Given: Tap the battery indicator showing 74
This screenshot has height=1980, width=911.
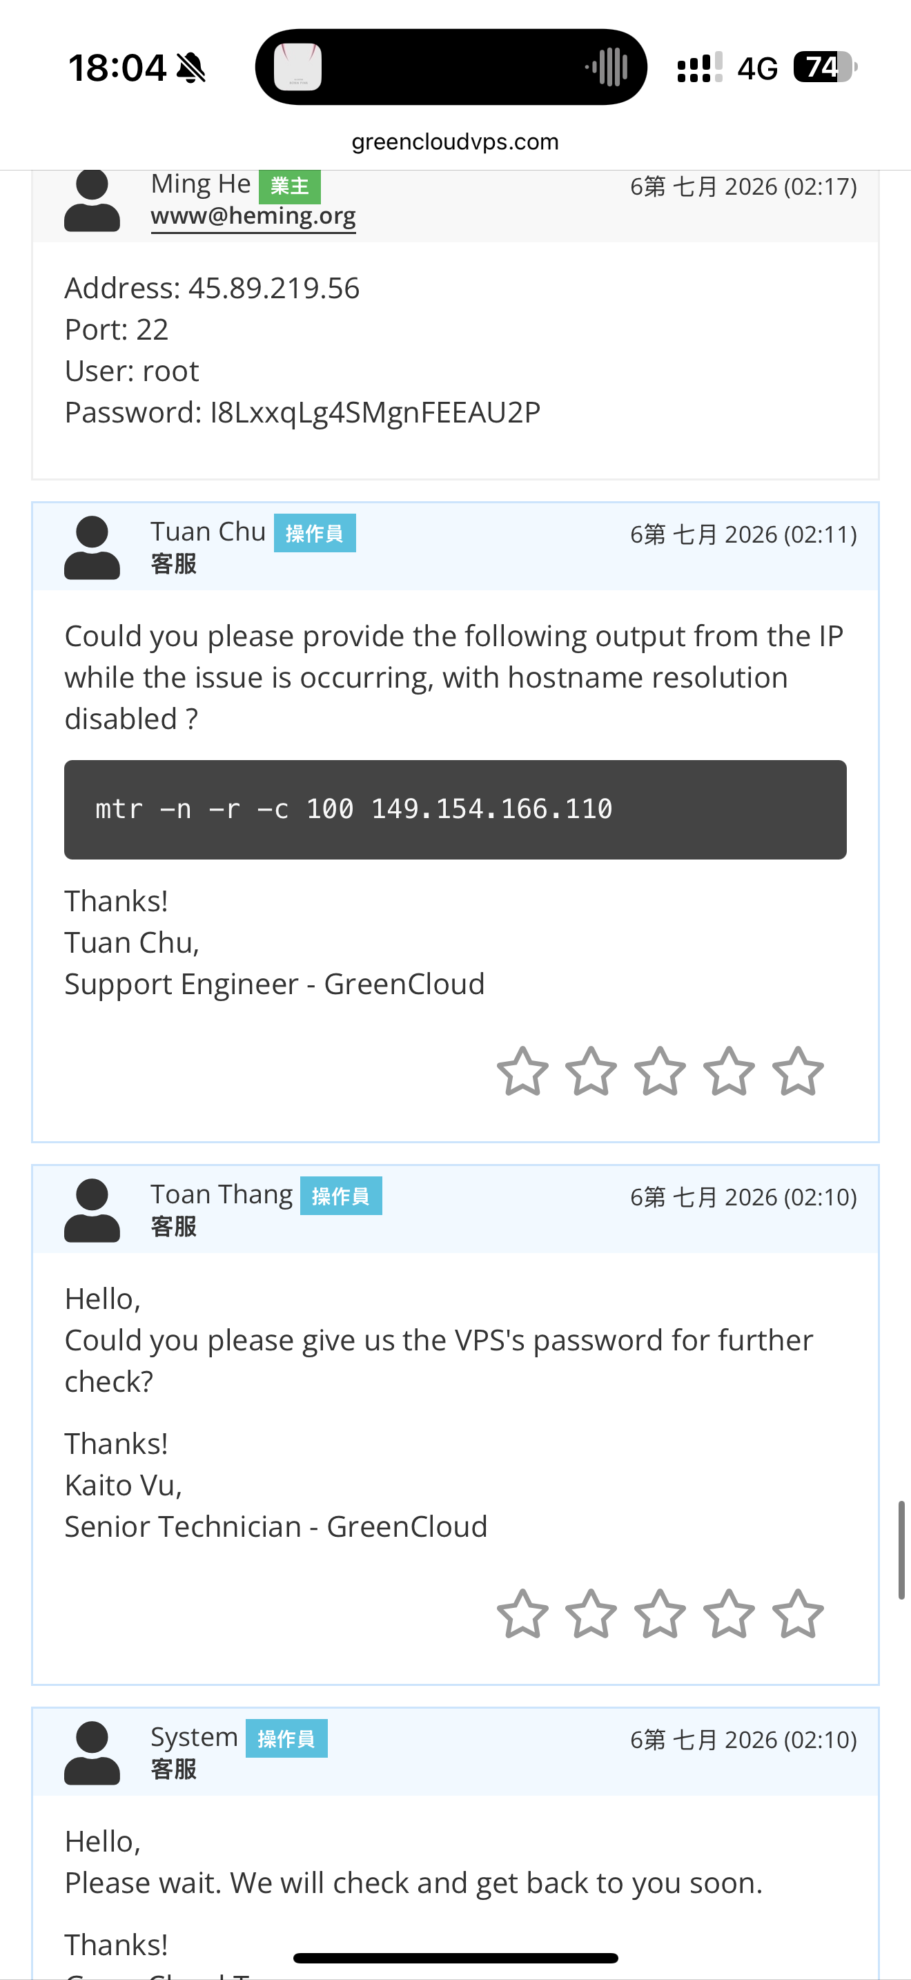Looking at the screenshot, I should pos(825,67).
